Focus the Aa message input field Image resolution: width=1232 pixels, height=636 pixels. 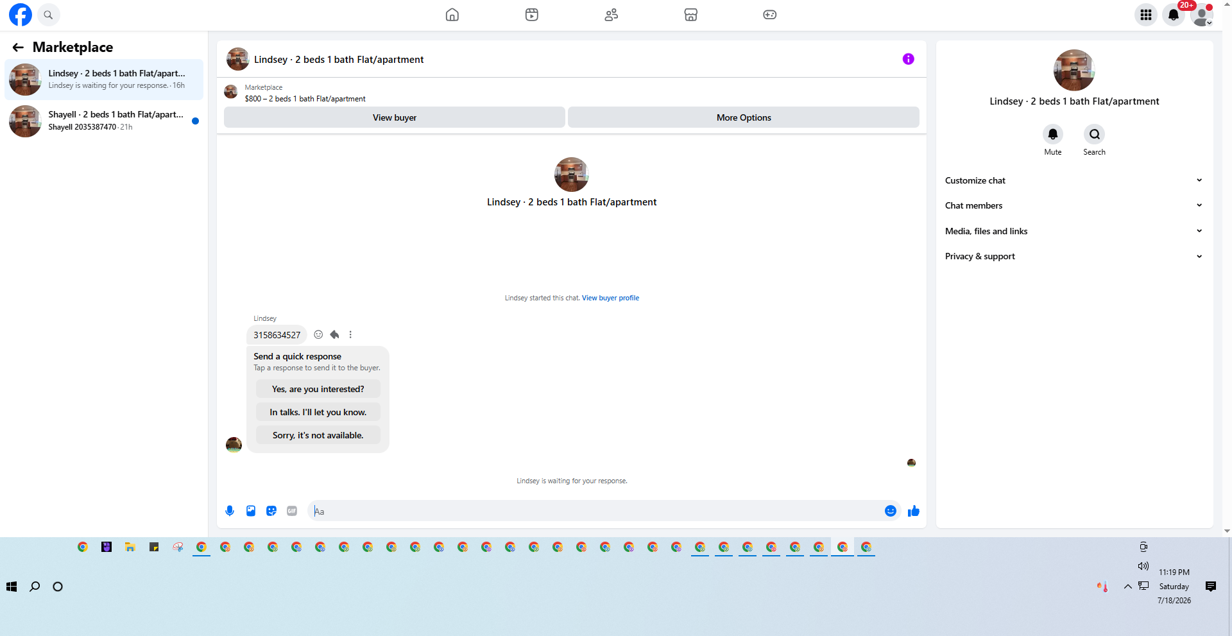click(597, 511)
